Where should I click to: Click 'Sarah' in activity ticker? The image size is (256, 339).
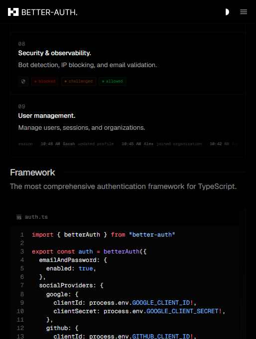pyautogui.click(x=69, y=144)
